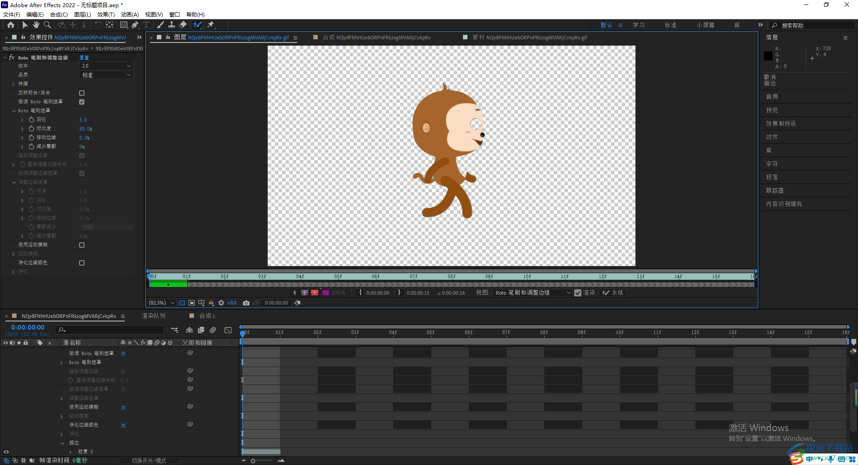Open the 合成(C) menu
Screen dimensions: 858x465
[x=59, y=15]
